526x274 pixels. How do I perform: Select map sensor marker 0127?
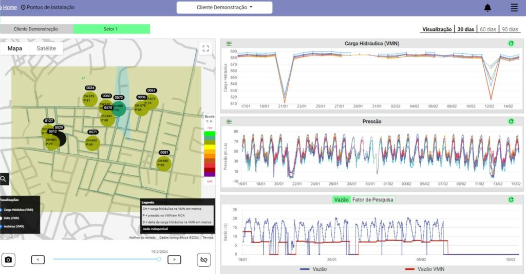click(47, 131)
